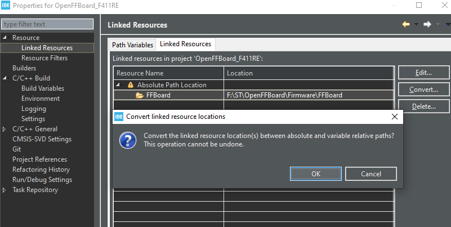The image size is (451, 227).
Task: Select the Linked Resources tab
Action: 185,44
